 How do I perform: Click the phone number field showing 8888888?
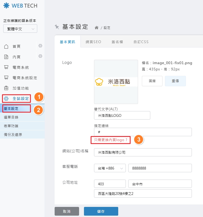coord(160,168)
